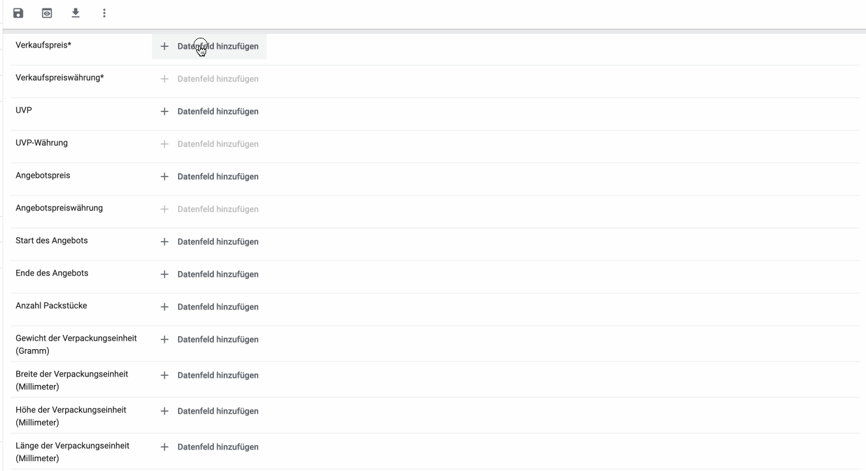This screenshot has height=471, width=866.
Task: Click plus icon for Anzahl Packstücke
Action: [164, 307]
